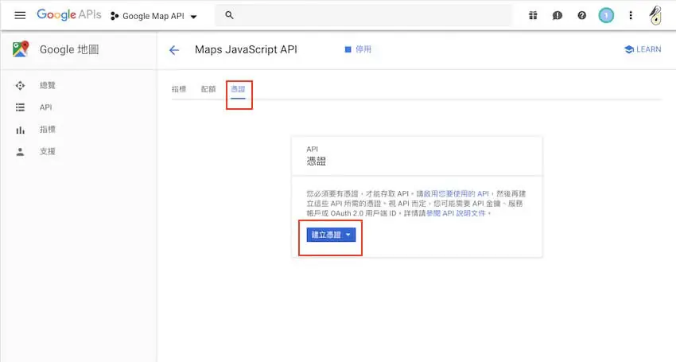Open the gift free trial icon
676x362 pixels.
coord(533,16)
